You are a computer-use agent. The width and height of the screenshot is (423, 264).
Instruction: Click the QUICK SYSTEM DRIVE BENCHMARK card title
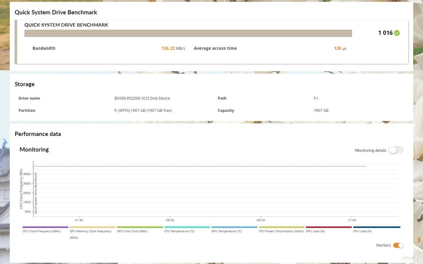click(66, 25)
